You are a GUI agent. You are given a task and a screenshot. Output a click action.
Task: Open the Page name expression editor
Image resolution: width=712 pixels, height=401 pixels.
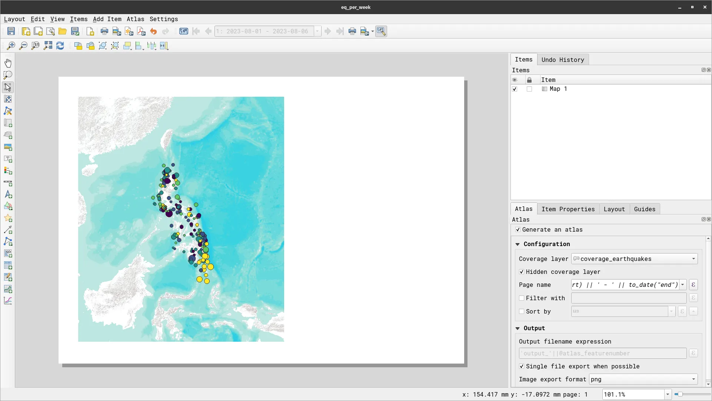pyautogui.click(x=693, y=285)
